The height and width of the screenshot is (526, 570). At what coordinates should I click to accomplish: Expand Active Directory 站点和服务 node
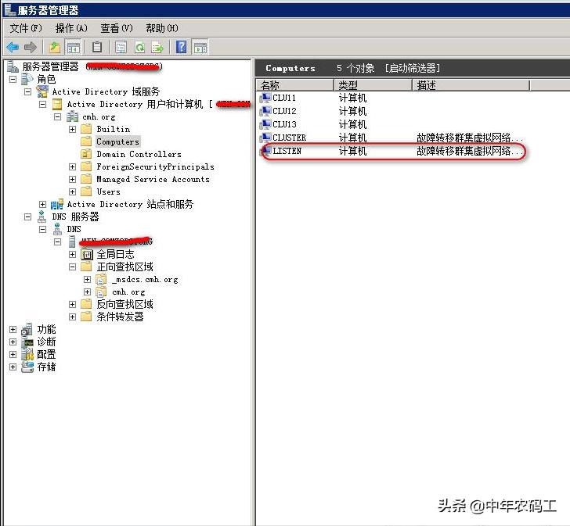click(42, 204)
